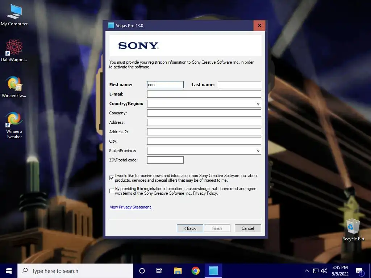Screen dimensions: 371x278
Task: Click the Cortana circle icon in taskbar
Action: 142,271
